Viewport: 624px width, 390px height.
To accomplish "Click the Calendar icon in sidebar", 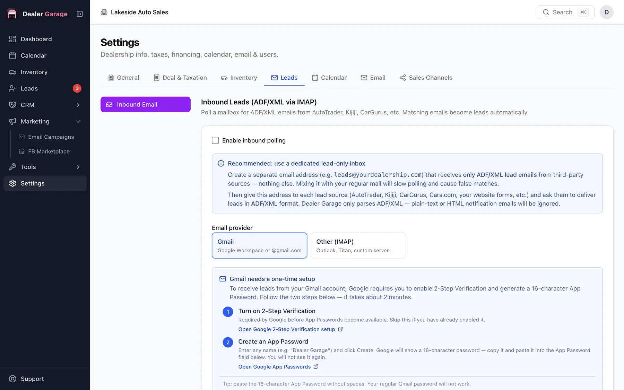I will click(x=12, y=55).
